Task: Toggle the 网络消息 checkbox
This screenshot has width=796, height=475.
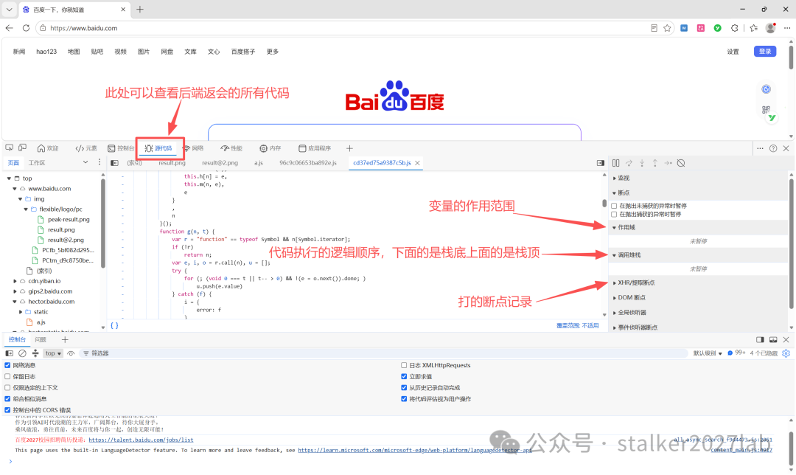Action: (x=7, y=365)
